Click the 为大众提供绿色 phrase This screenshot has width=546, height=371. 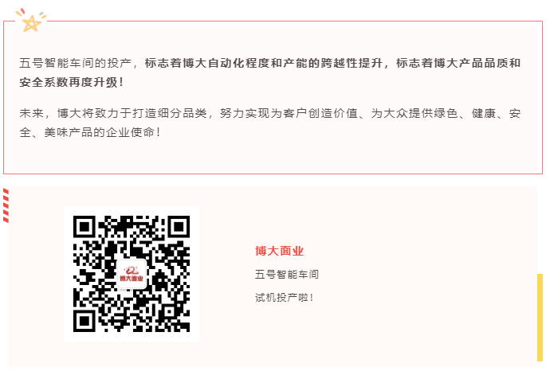tap(414, 113)
